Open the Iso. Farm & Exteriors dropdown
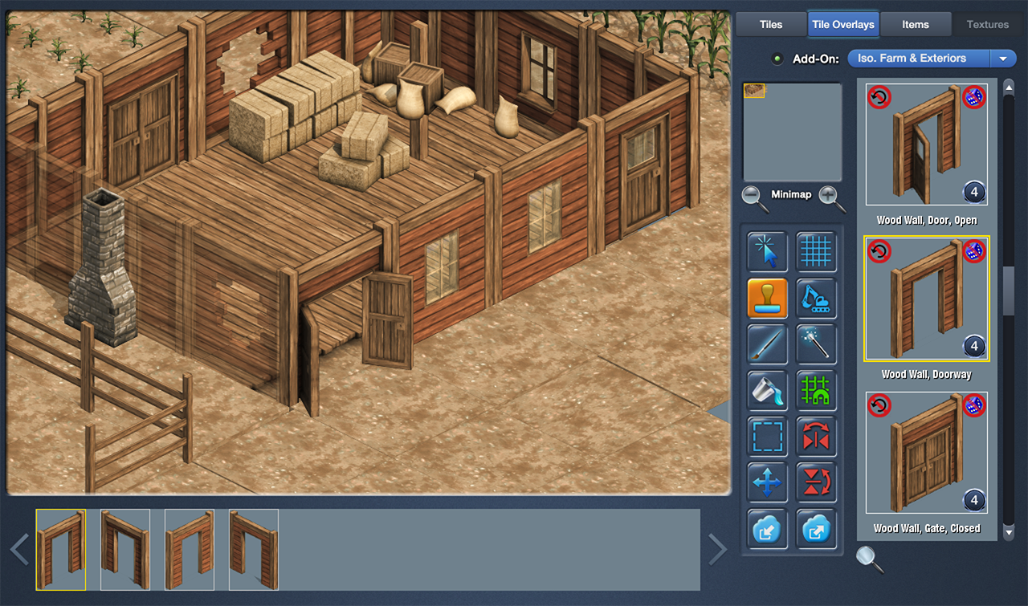The width and height of the screenshot is (1028, 606). click(1002, 59)
